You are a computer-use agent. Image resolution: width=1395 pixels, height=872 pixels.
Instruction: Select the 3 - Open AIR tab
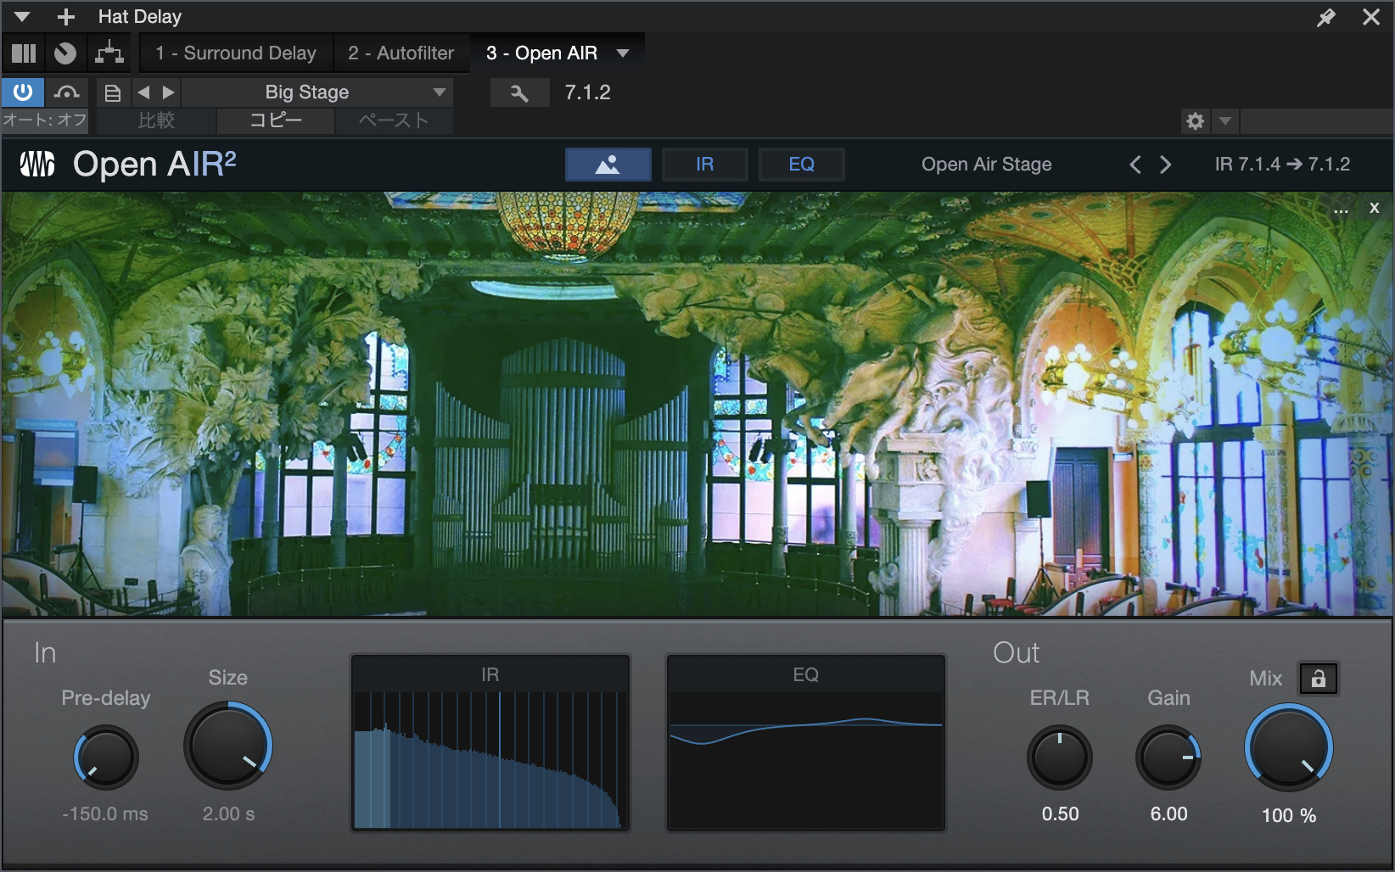(x=541, y=53)
